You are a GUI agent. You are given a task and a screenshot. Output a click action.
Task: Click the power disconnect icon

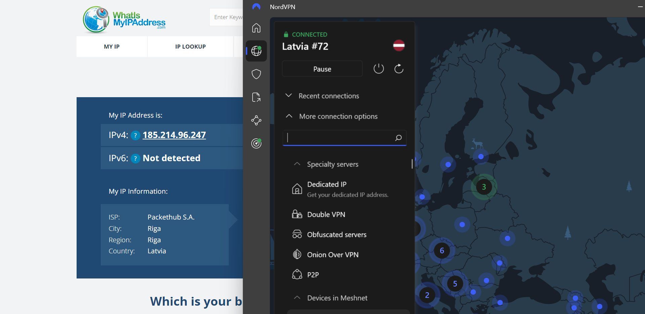(x=379, y=69)
